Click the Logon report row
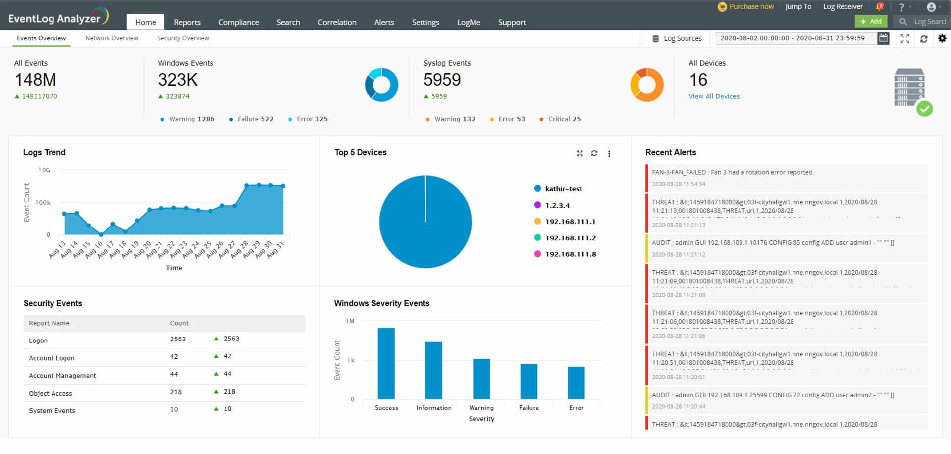This screenshot has height=454, width=951. coord(164,340)
